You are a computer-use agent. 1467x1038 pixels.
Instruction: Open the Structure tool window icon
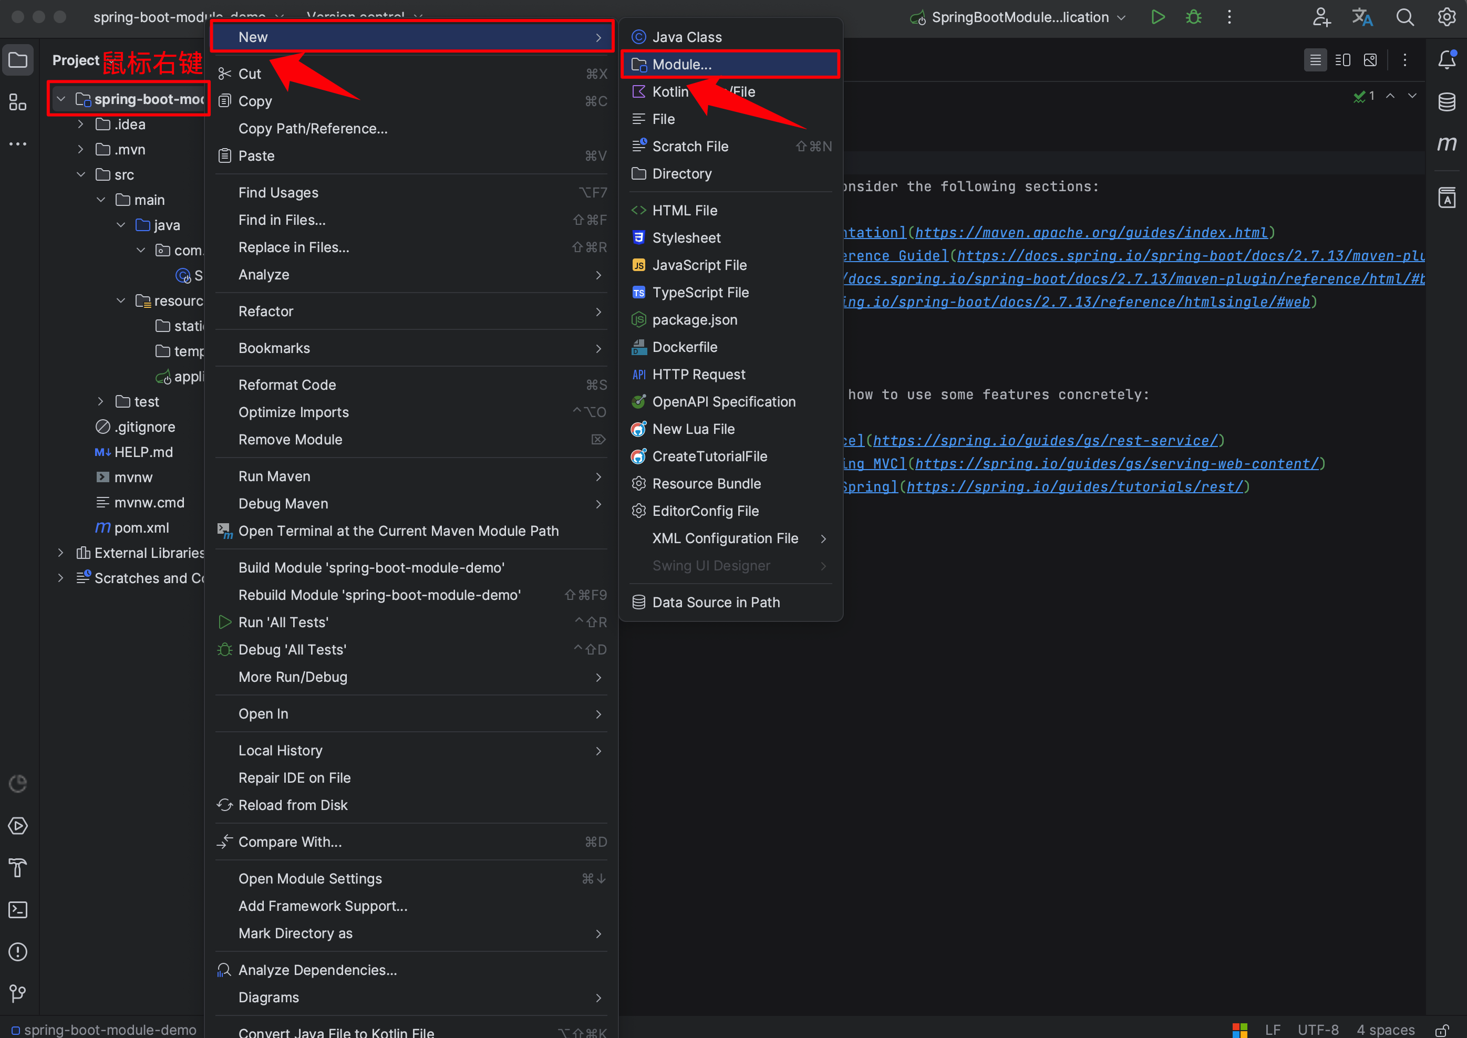pyautogui.click(x=18, y=102)
